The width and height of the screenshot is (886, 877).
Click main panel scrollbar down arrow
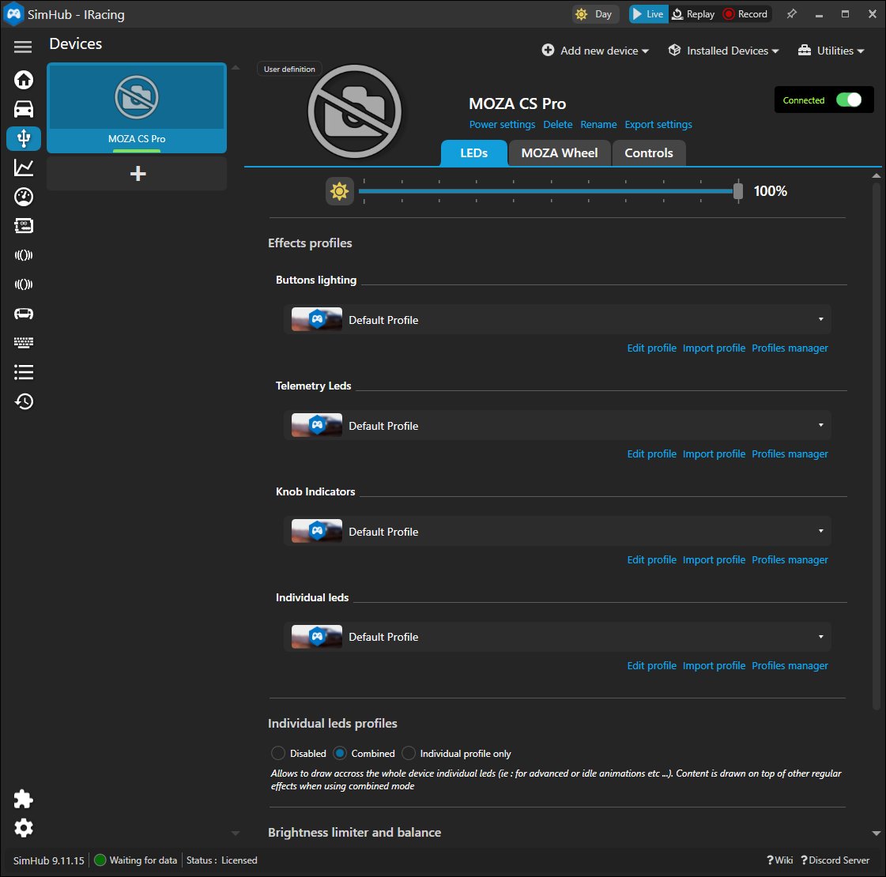tap(877, 833)
